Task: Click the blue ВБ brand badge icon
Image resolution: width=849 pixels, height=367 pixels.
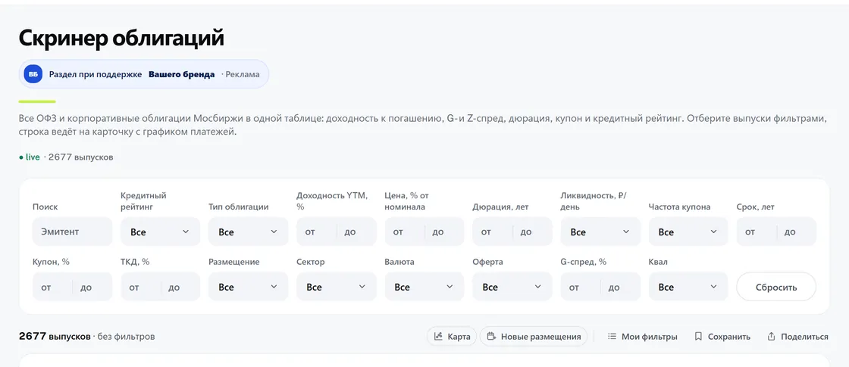Action: (x=33, y=74)
